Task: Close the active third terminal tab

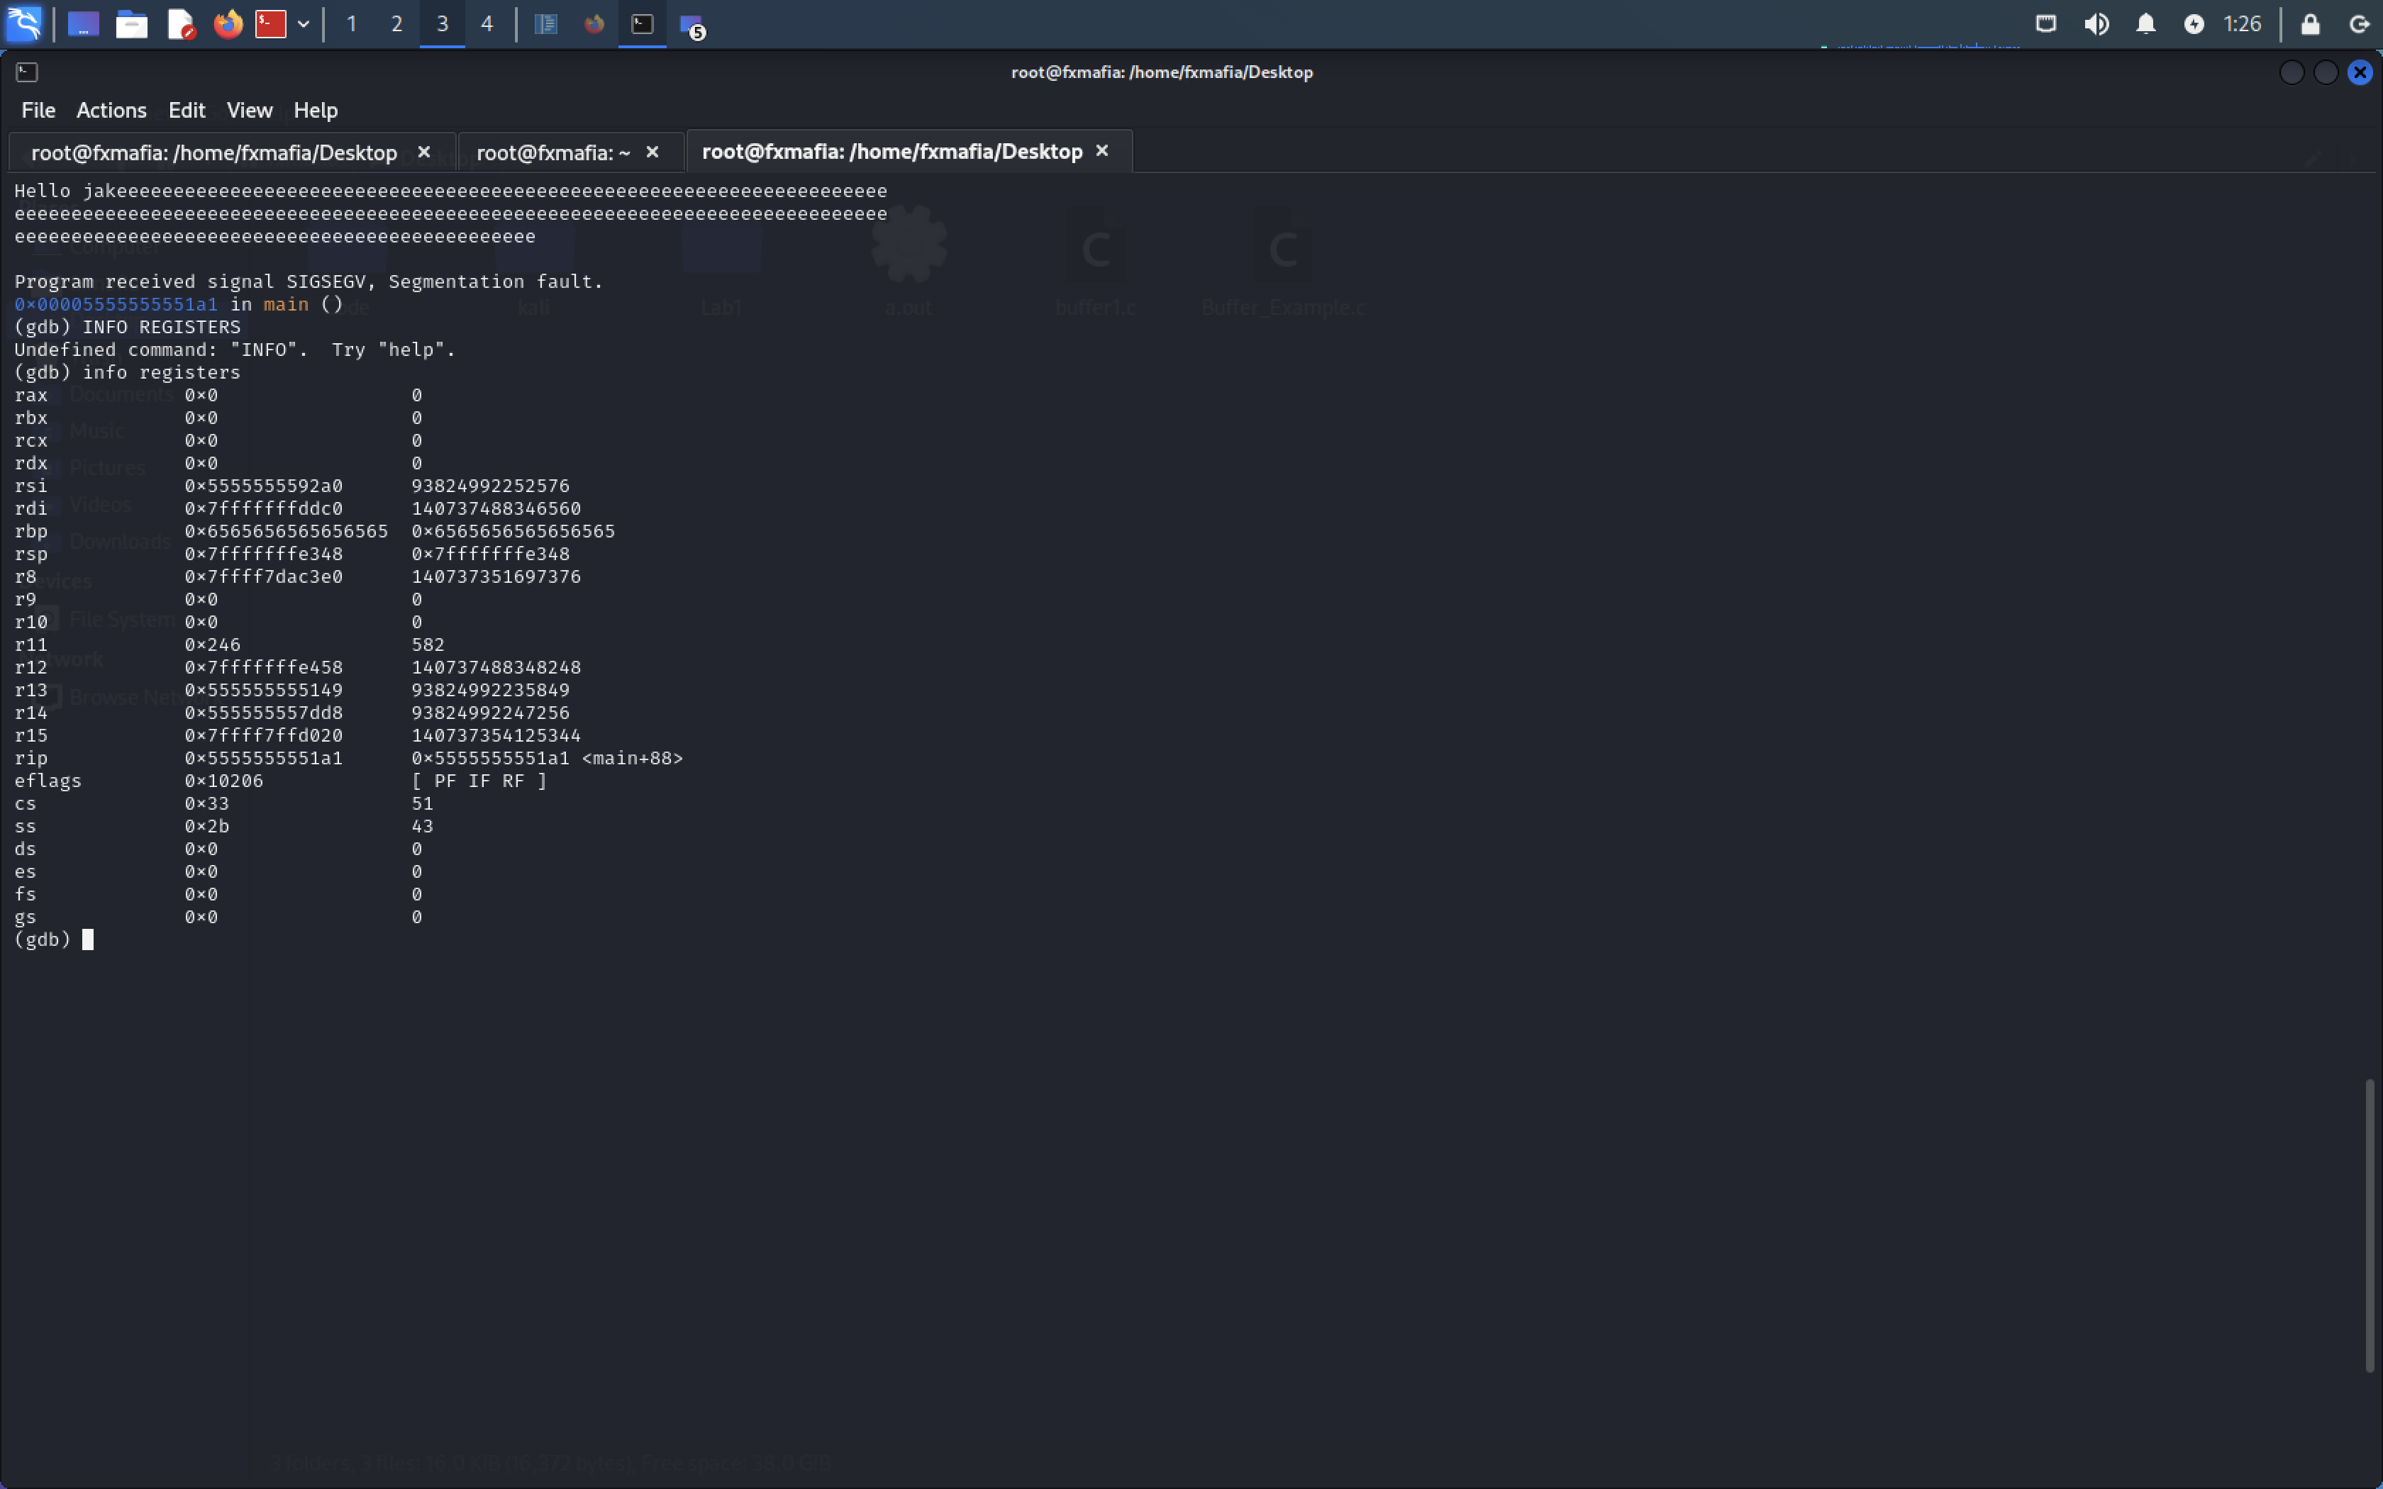Action: (x=1102, y=150)
